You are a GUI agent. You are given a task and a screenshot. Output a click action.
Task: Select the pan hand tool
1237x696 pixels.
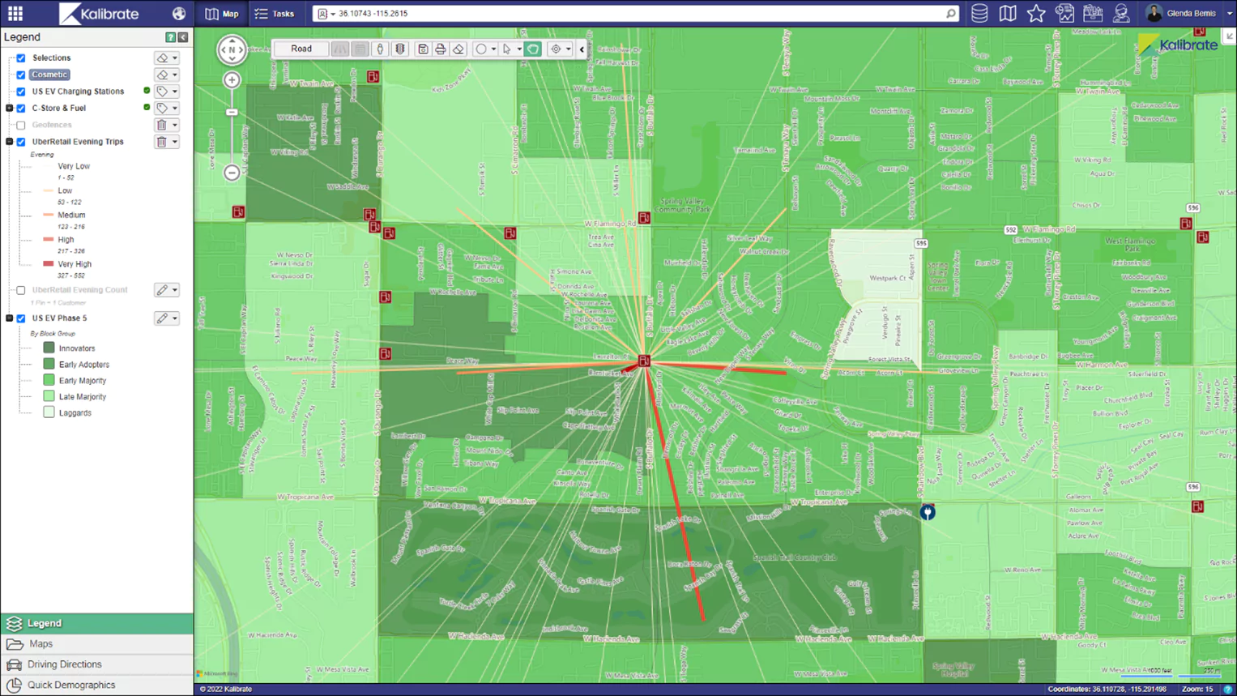coord(533,49)
